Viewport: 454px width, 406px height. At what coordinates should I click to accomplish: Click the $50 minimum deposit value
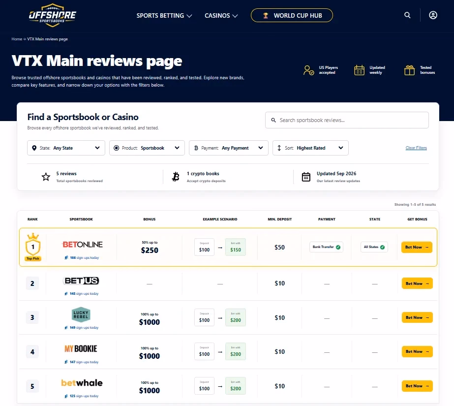click(x=280, y=248)
